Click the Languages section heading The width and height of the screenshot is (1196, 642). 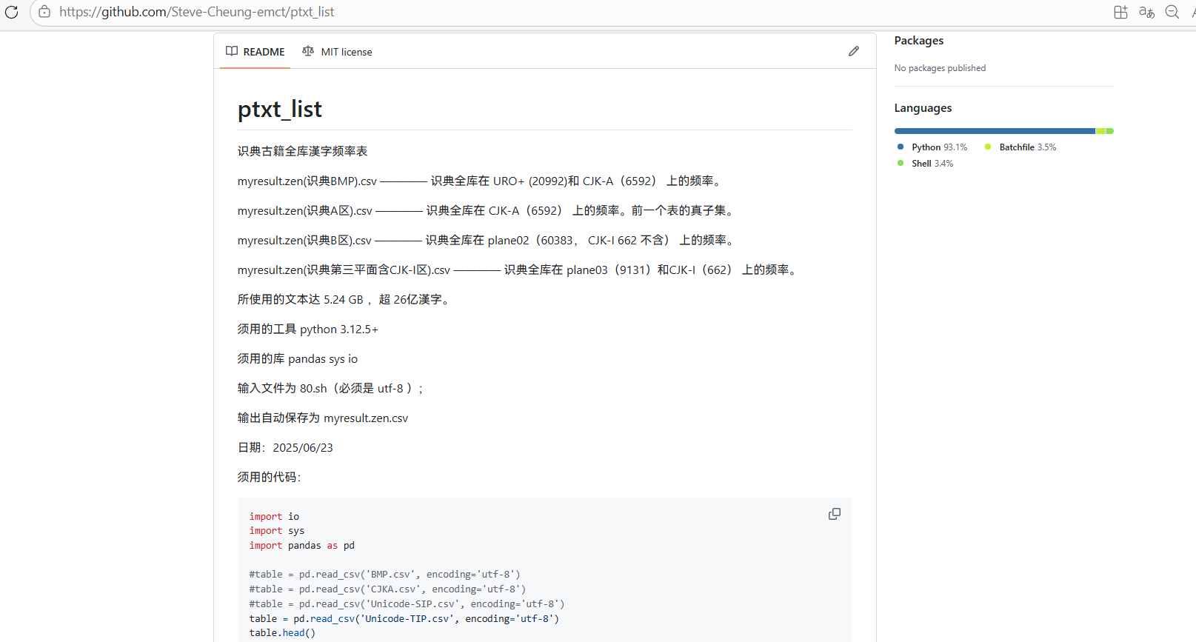click(x=923, y=108)
